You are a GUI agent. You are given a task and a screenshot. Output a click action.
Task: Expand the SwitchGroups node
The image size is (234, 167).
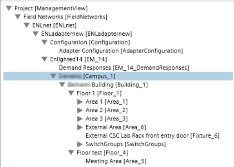(x=80, y=144)
